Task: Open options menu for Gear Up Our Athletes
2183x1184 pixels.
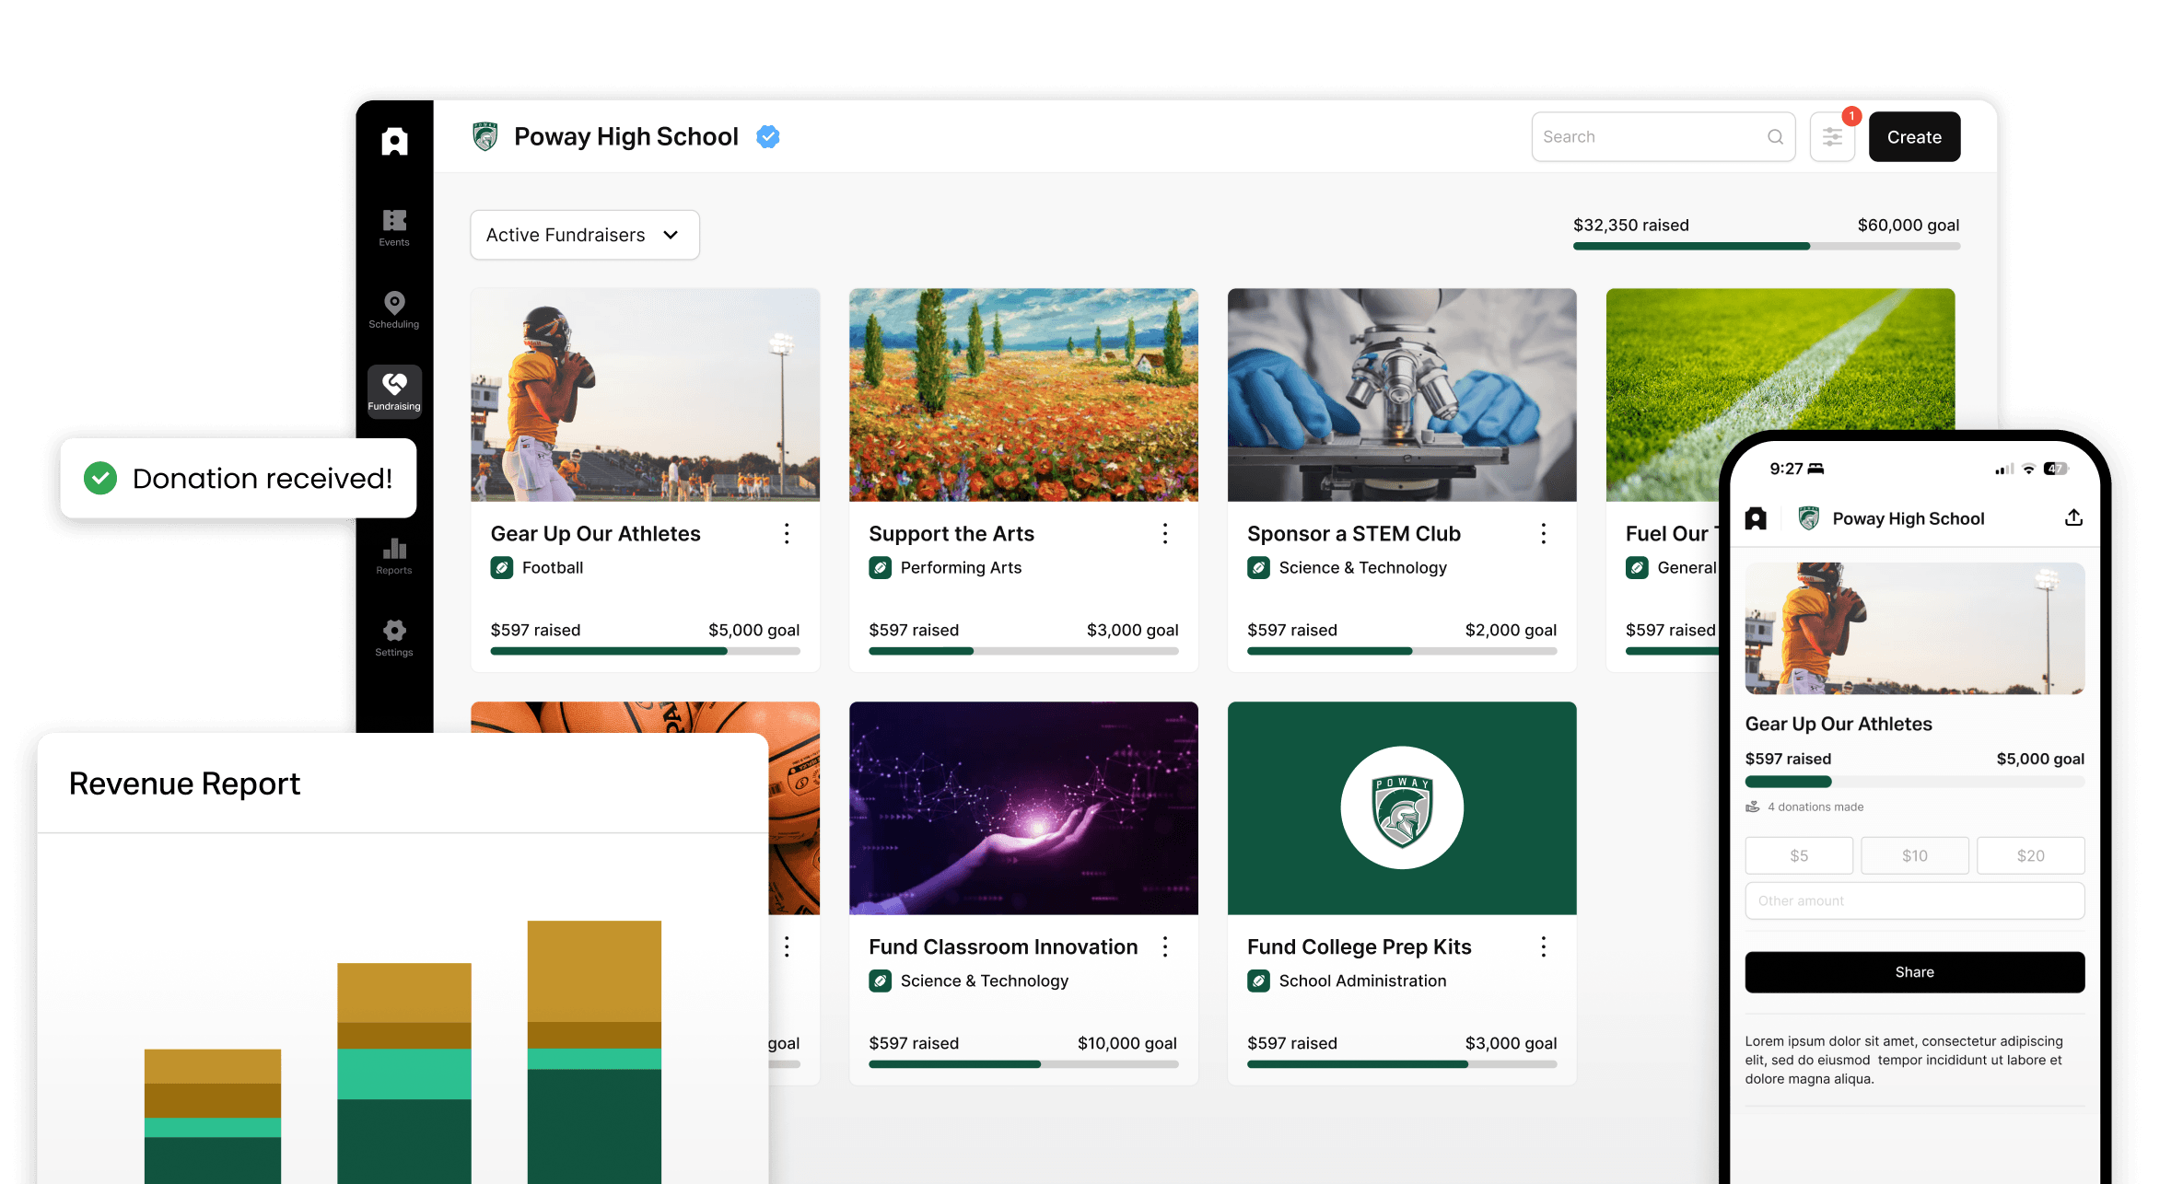Action: click(x=787, y=534)
